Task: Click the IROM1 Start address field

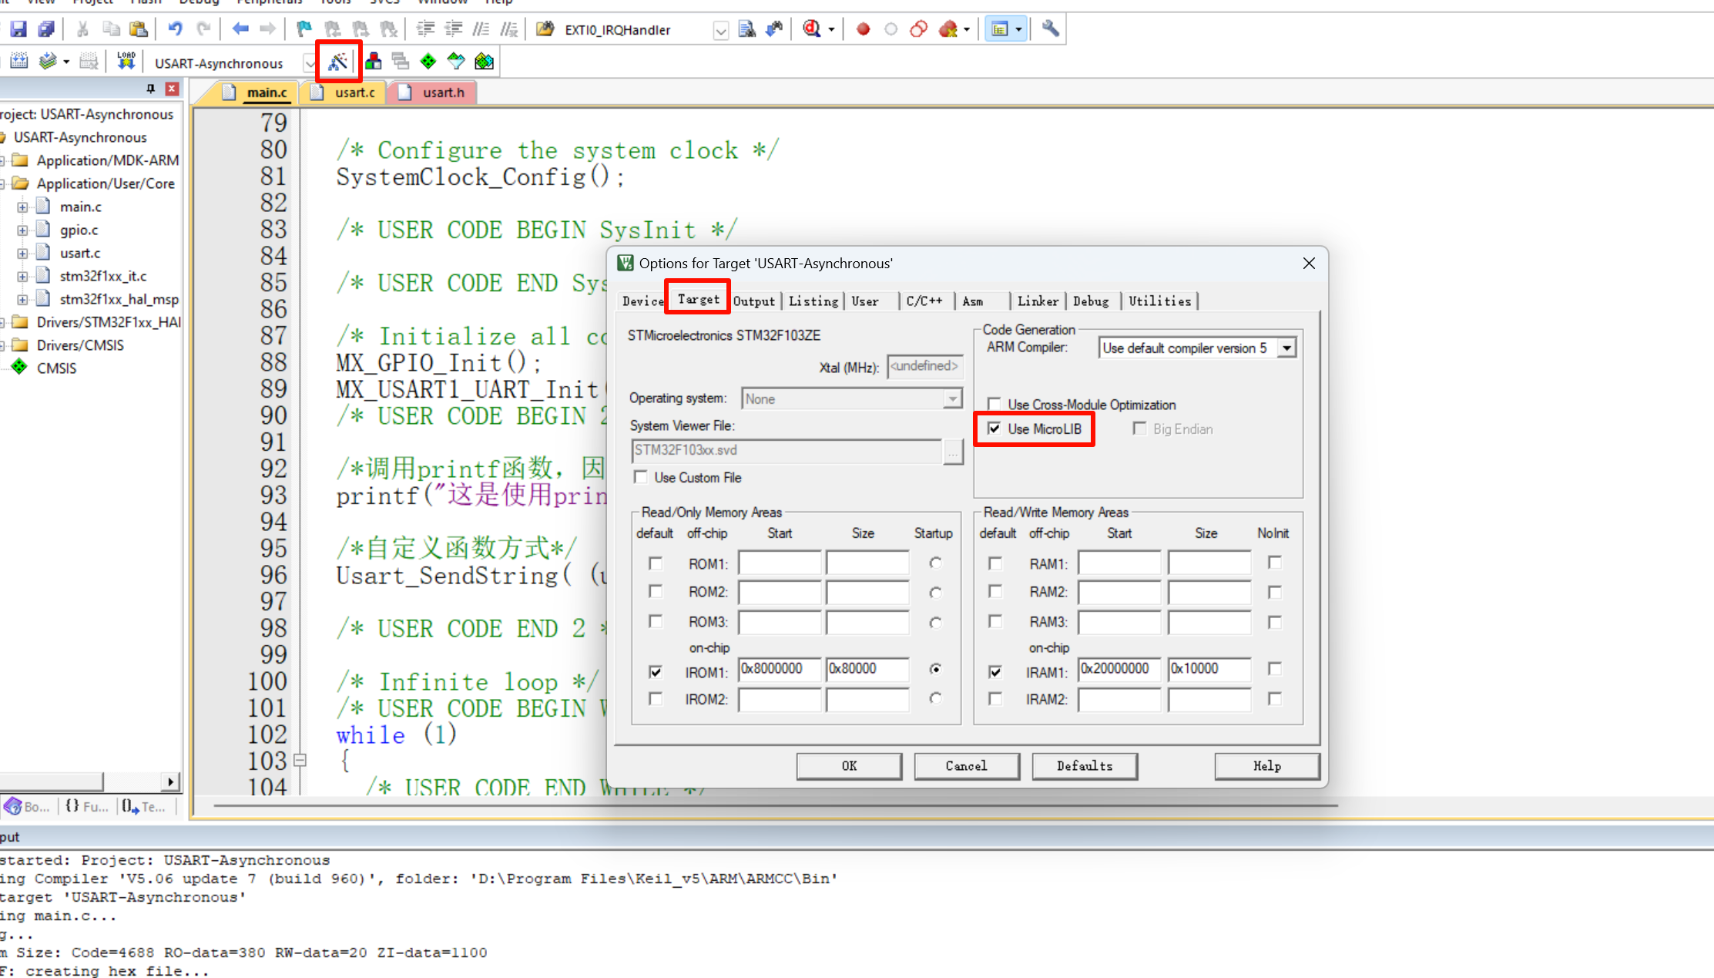Action: point(780,669)
